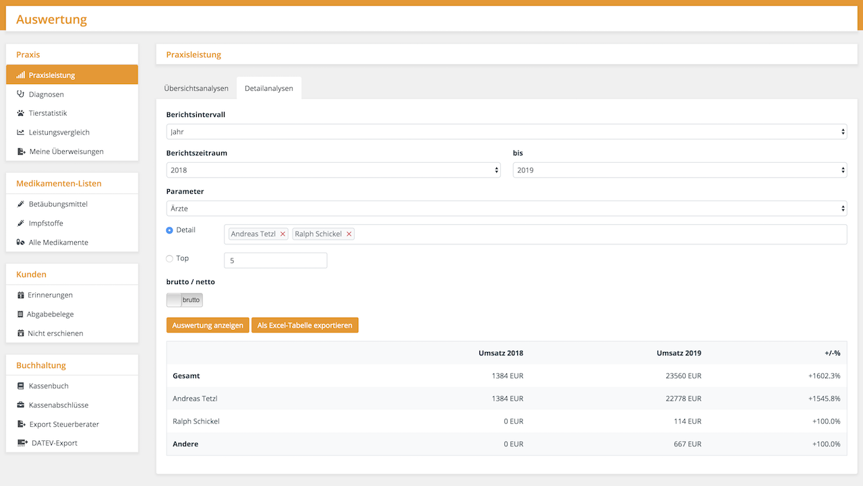Screen dimensions: 863x486
Task: Toggle the brutto / netto switch
Action: [x=185, y=300]
